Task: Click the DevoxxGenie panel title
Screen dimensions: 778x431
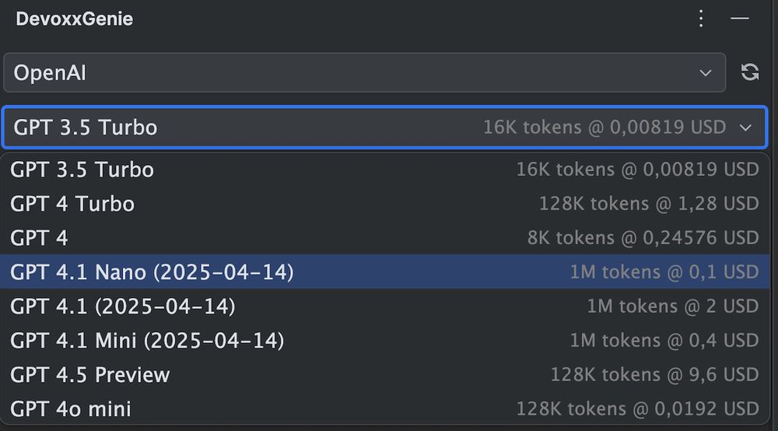Action: point(75,19)
